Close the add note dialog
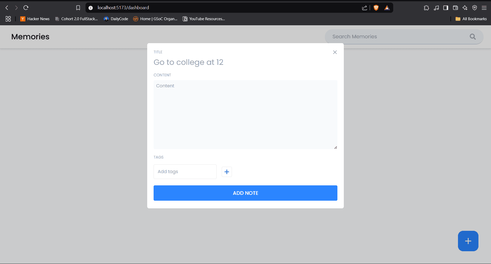Image resolution: width=491 pixels, height=264 pixels. 335,52
